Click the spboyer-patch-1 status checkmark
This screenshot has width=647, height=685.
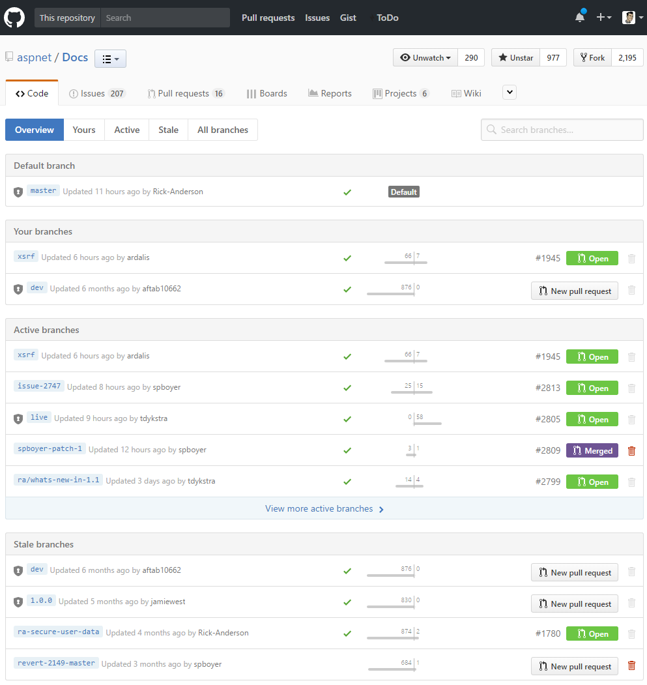pos(347,450)
